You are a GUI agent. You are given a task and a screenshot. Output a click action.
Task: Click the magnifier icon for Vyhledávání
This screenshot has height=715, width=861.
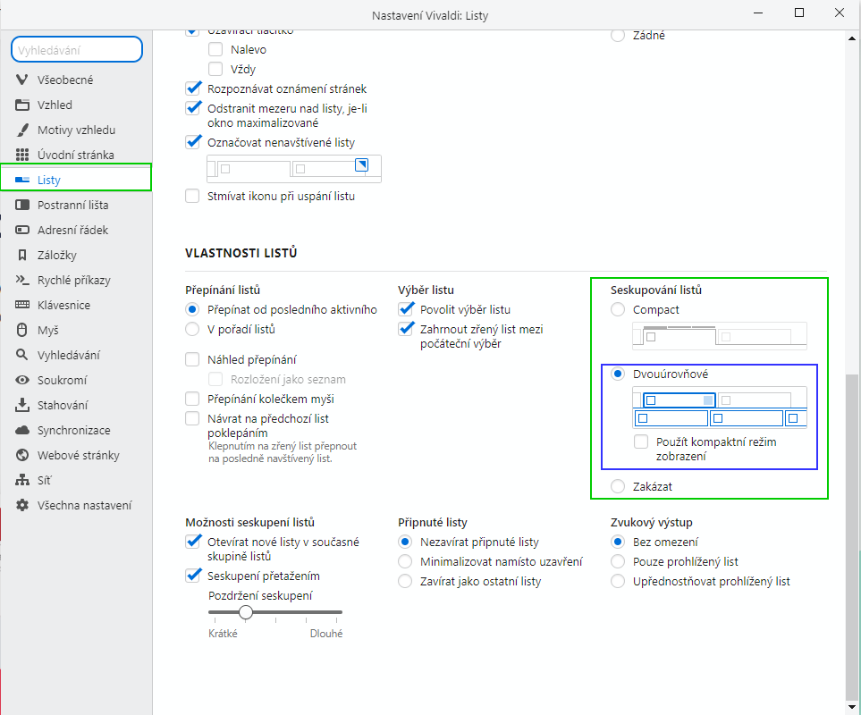tap(22, 355)
